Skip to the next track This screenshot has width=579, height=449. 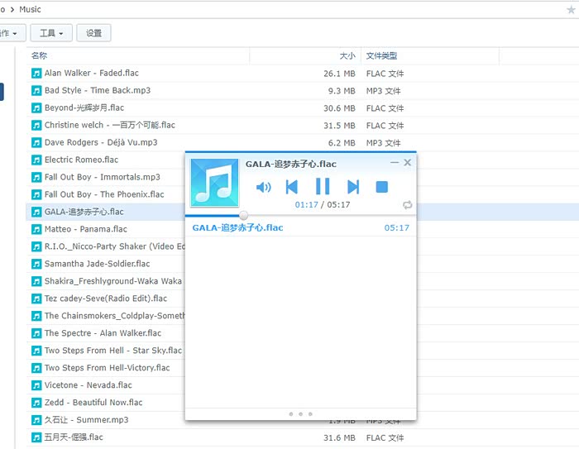click(x=353, y=187)
